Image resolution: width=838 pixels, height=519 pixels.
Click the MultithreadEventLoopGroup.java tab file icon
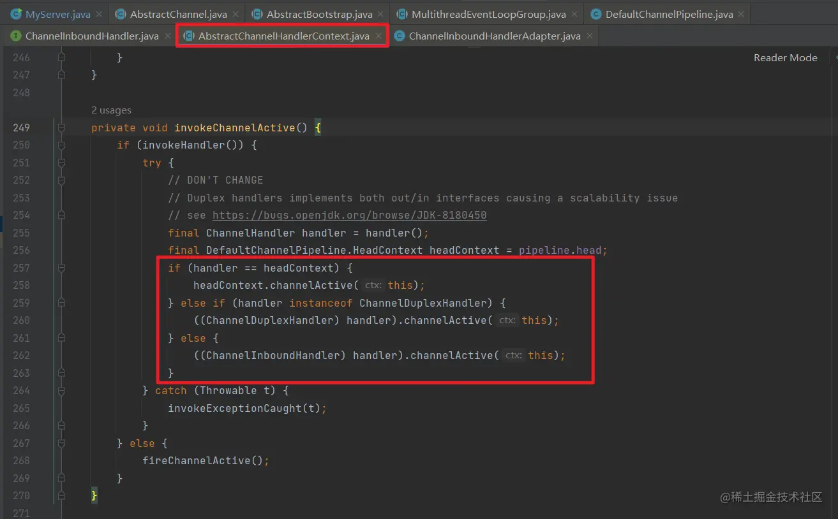[401, 14]
